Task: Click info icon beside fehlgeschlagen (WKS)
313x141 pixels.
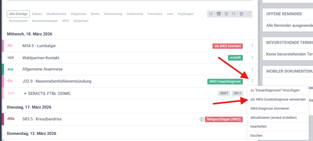Action: (x=201, y=119)
